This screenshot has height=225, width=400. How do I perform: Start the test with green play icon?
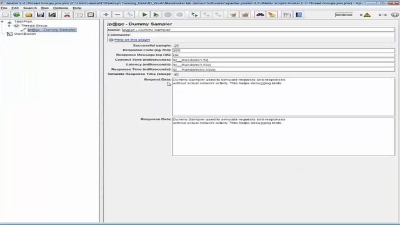(144, 14)
